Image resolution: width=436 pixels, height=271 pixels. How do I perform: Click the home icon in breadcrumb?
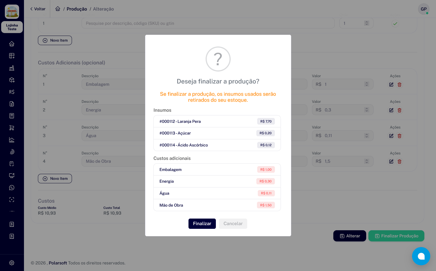tap(58, 9)
